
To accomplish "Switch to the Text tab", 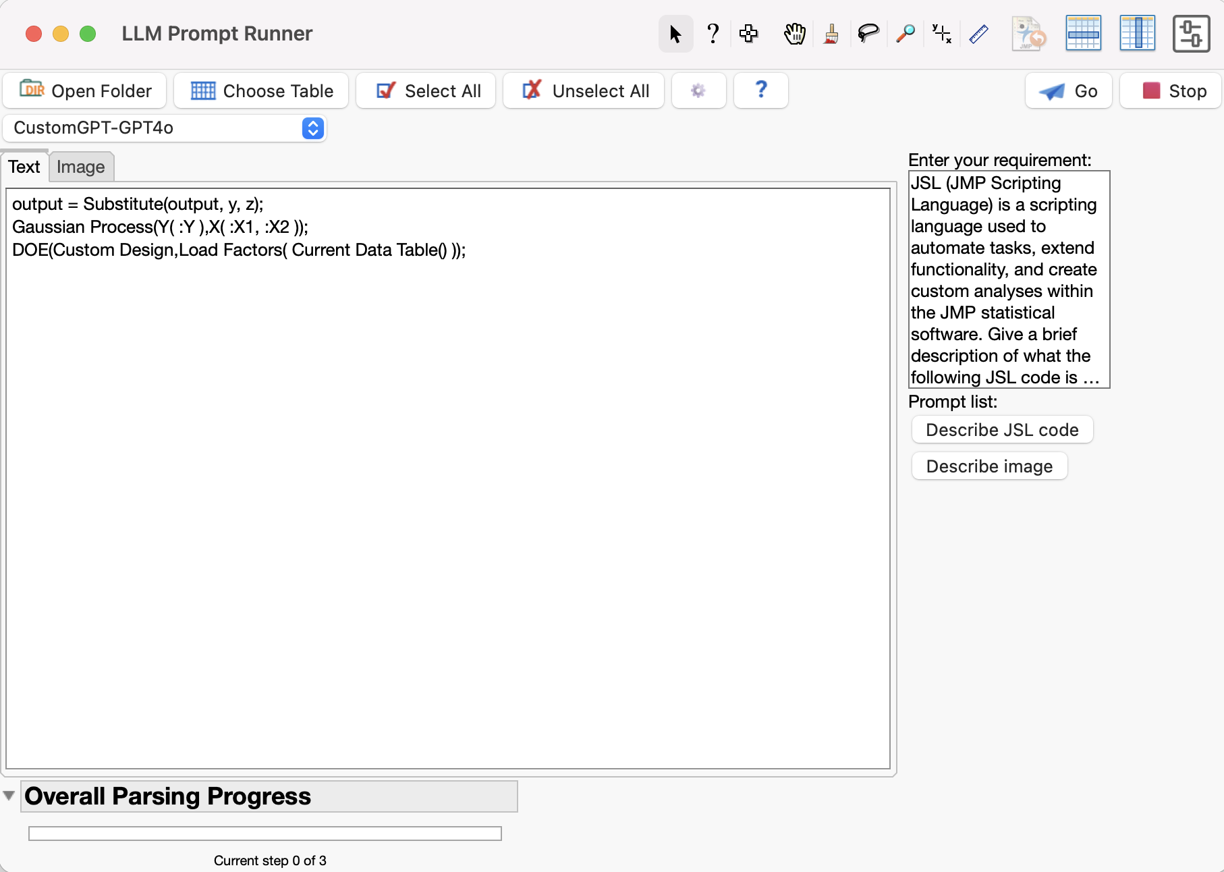I will point(24,167).
